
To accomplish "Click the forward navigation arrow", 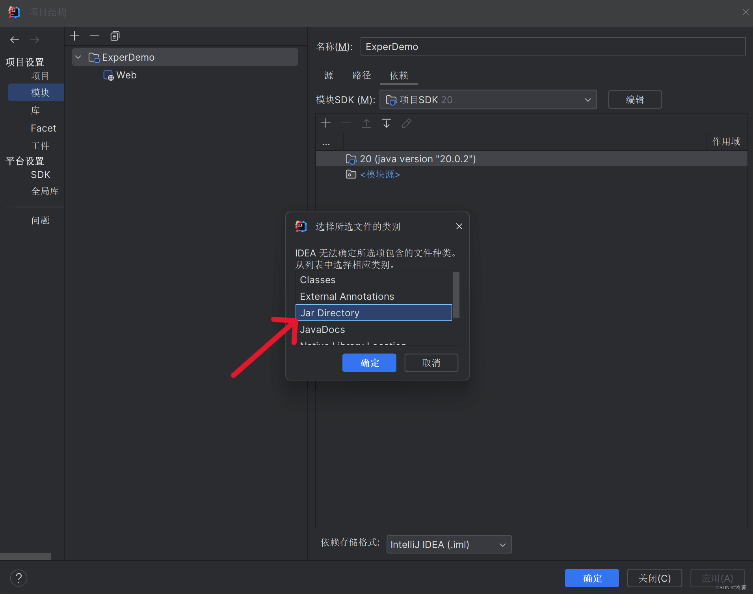I will pyautogui.click(x=35, y=40).
